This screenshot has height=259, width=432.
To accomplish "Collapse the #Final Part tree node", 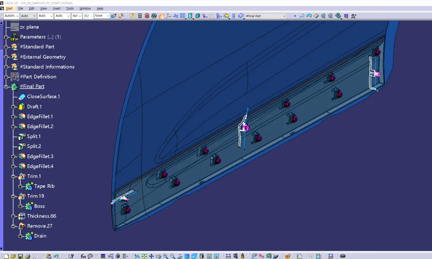I will tap(6, 87).
